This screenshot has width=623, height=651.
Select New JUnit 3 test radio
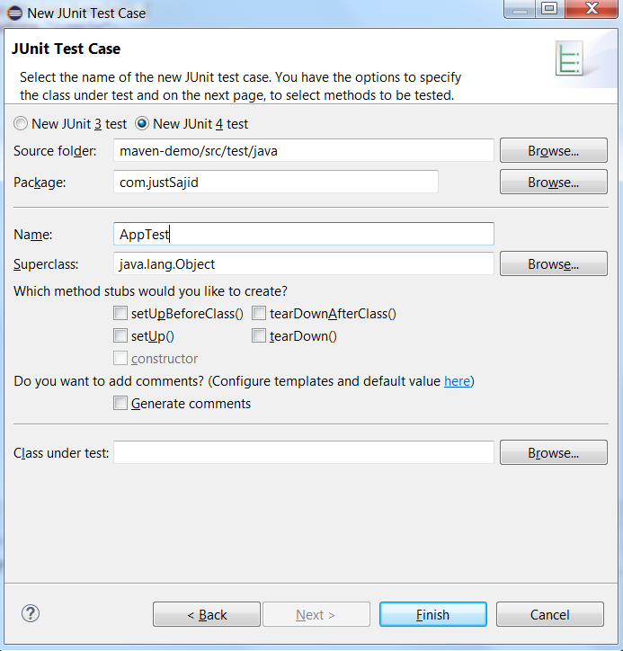pyautogui.click(x=21, y=124)
